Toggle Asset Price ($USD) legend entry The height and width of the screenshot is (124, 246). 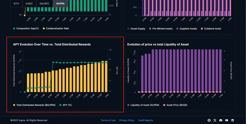pos(175,105)
